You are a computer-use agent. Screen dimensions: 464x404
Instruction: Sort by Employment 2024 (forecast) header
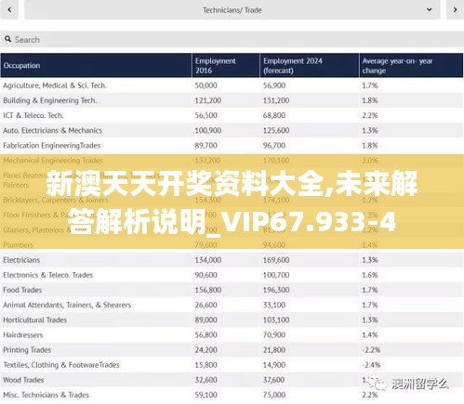click(310, 65)
